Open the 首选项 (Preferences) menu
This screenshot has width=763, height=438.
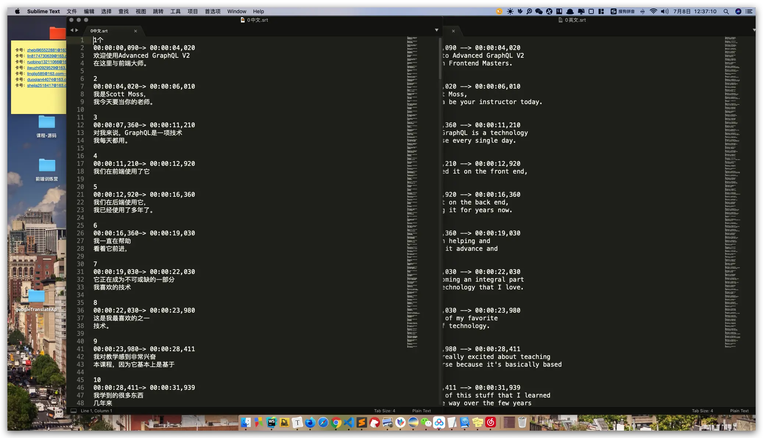[213, 11]
